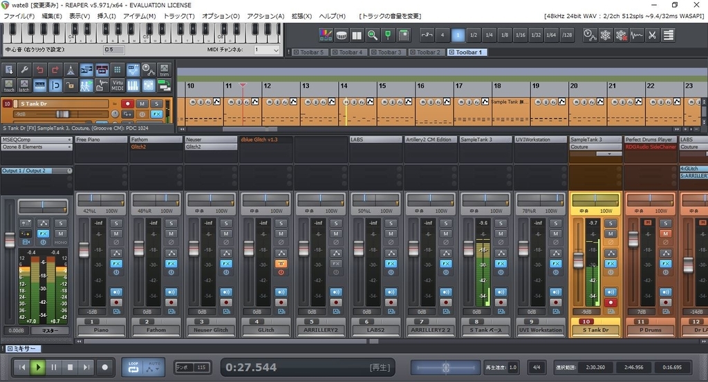
Task: Arm record on S Tank Dr track panel
Action: [127, 104]
